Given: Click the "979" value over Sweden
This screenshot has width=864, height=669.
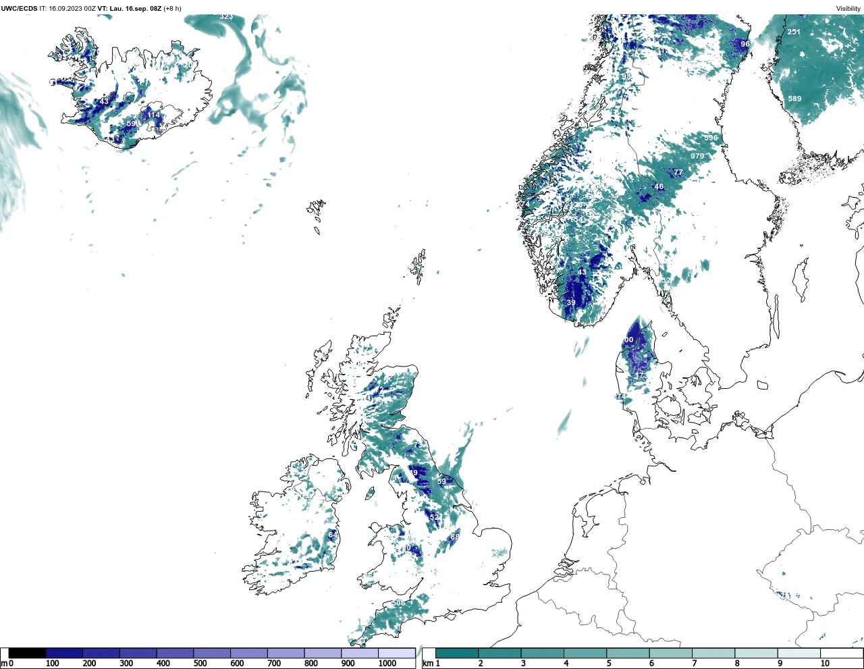Looking at the screenshot, I should tap(697, 156).
